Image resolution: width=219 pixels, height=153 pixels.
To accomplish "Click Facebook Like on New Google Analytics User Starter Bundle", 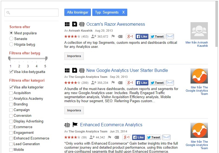I will 142,83.
